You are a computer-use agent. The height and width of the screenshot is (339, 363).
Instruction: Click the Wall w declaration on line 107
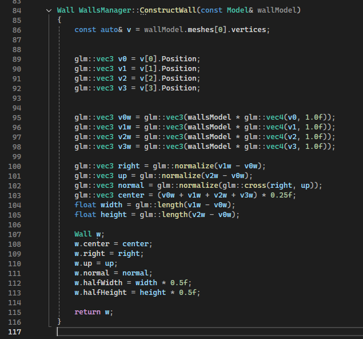(86, 234)
